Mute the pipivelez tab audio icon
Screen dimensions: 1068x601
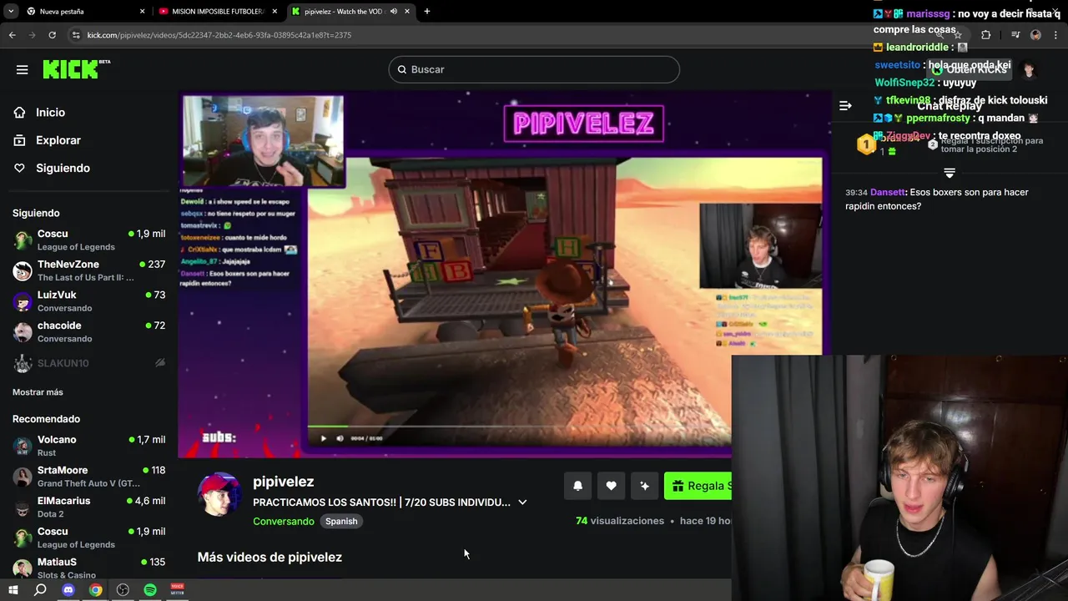(x=395, y=12)
